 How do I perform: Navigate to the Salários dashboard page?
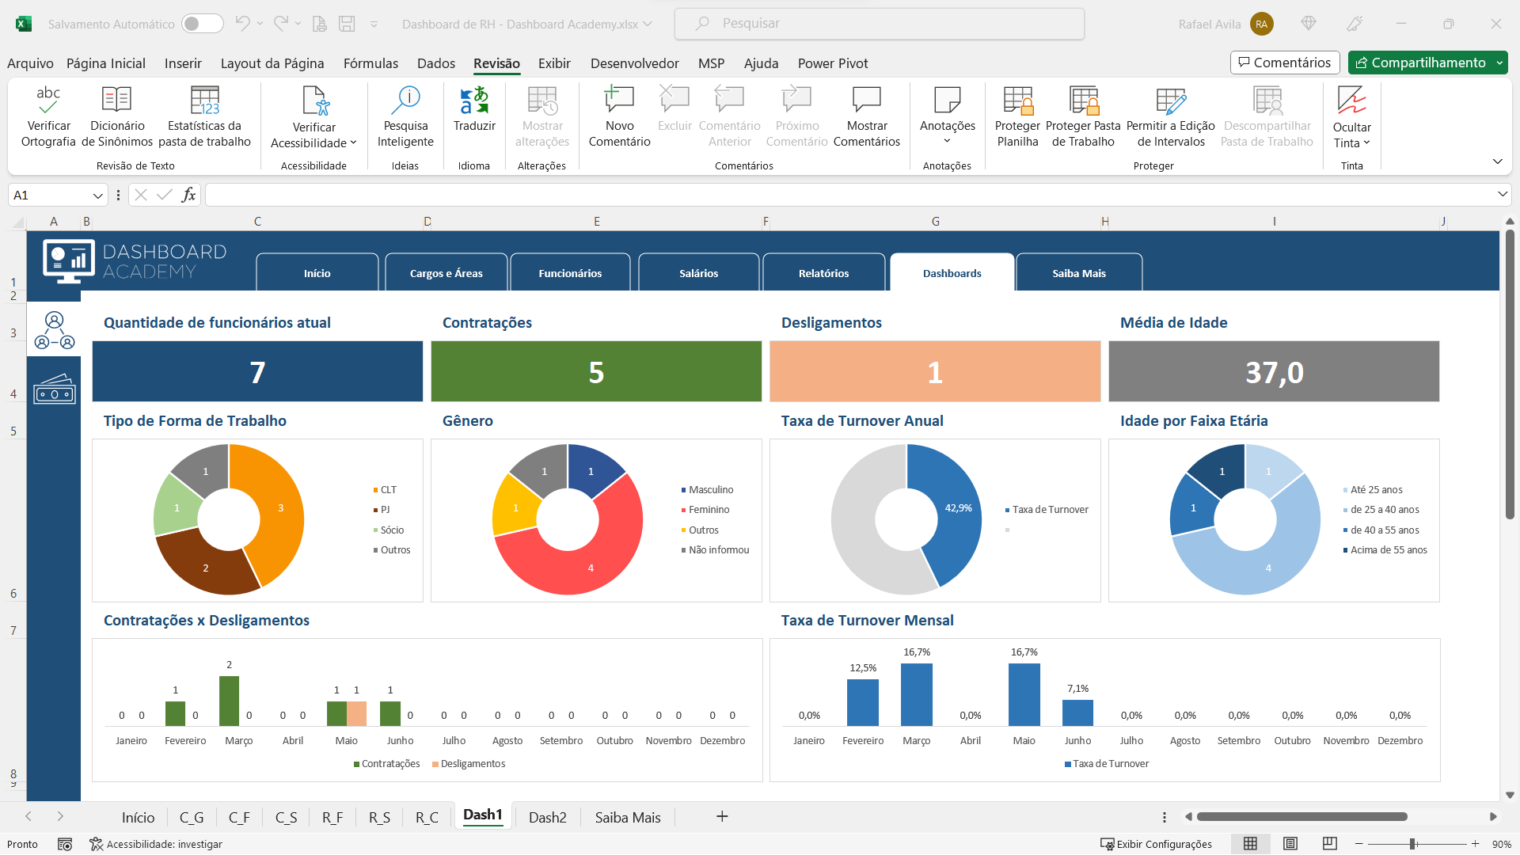point(698,272)
